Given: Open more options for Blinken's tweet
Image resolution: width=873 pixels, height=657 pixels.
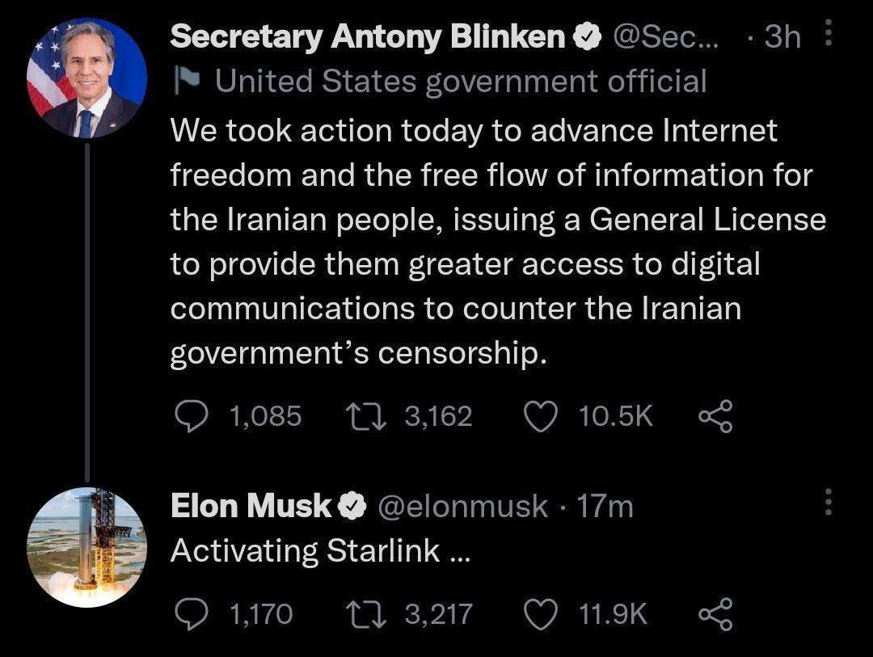Looking at the screenshot, I should (826, 36).
